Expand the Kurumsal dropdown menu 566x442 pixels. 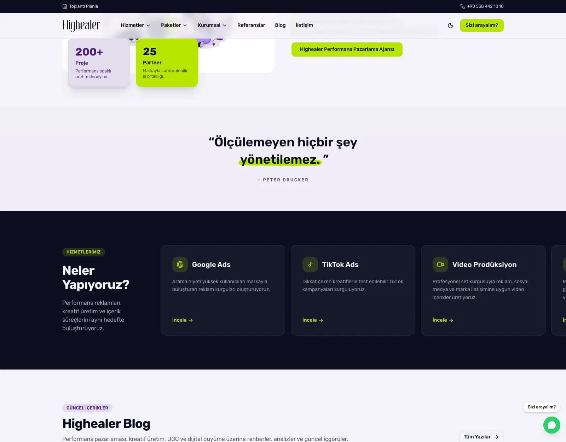(212, 25)
